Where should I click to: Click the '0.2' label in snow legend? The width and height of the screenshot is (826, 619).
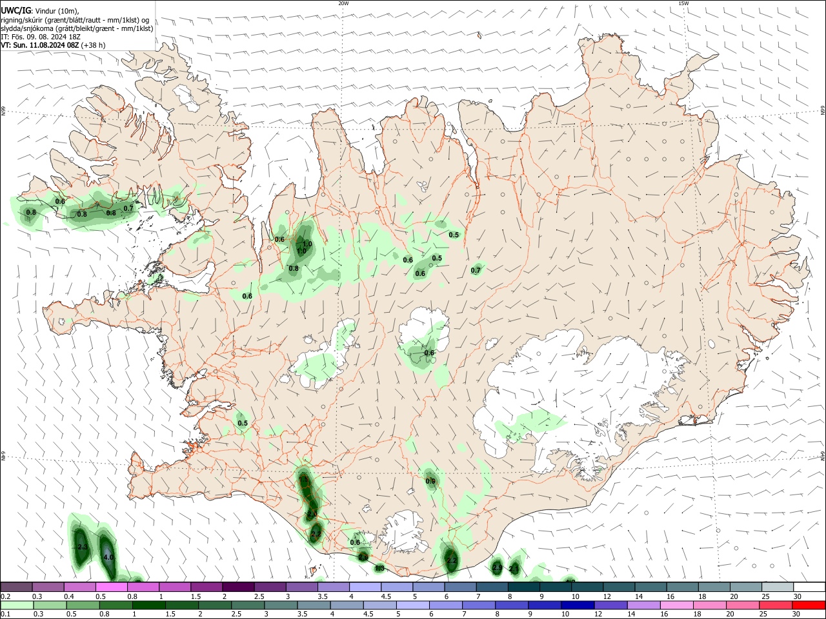[x=6, y=596]
